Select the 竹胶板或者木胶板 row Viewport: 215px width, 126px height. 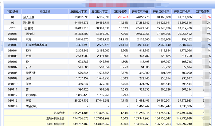click(107, 45)
